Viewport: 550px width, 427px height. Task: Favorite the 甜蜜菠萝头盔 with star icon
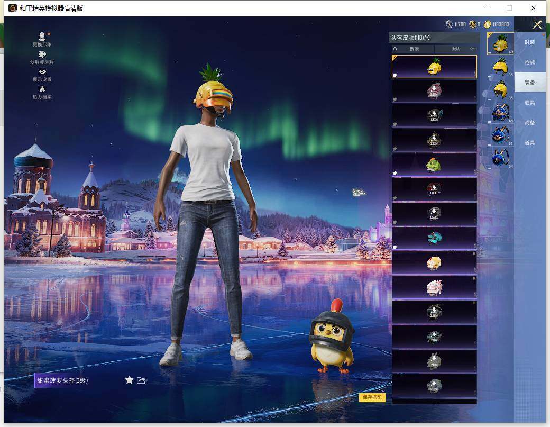129,380
